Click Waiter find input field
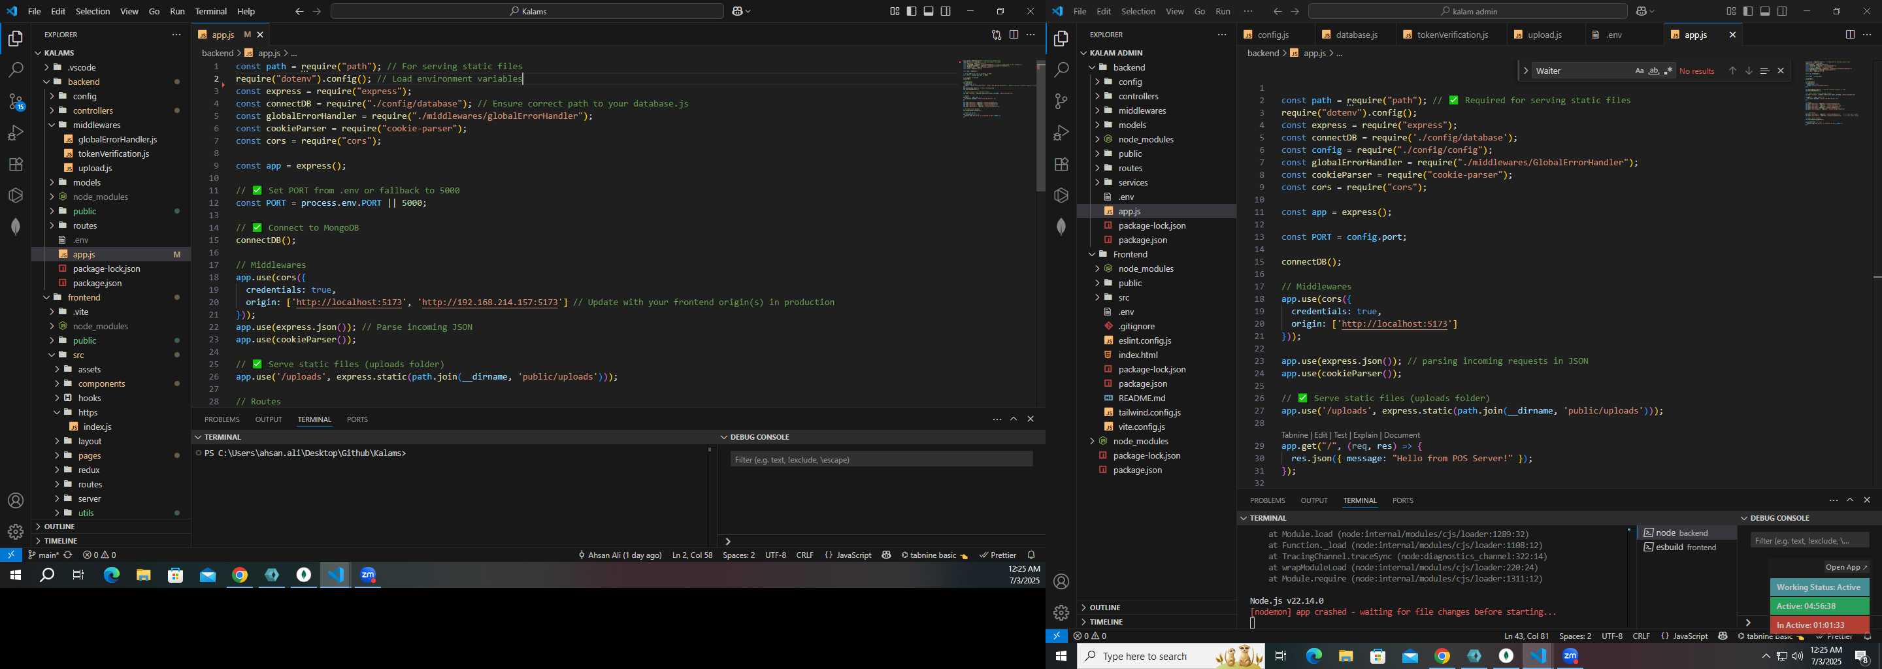Viewport: 1882px width, 669px height. pos(1581,71)
